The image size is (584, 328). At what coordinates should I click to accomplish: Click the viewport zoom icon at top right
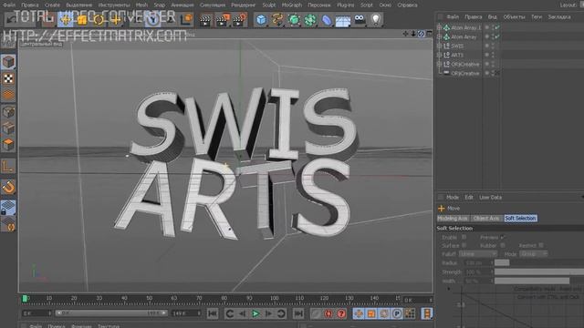[413, 34]
